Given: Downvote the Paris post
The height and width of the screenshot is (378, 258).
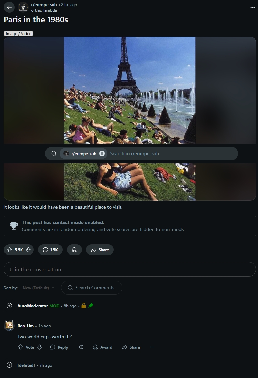Looking at the screenshot, I should (28, 250).
